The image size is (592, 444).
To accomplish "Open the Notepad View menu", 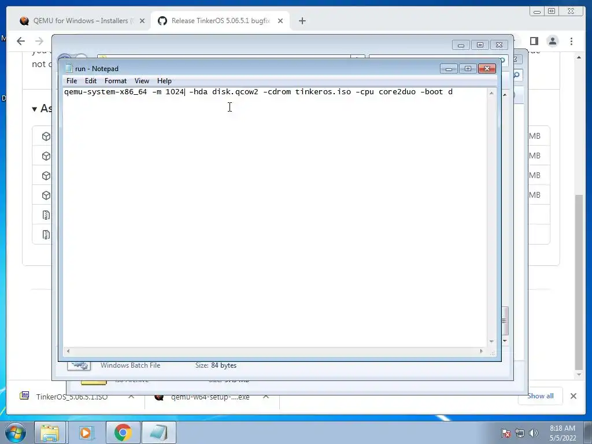I will [x=142, y=81].
